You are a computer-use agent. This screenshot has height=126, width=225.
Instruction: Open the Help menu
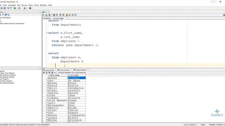click(x=50, y=5)
